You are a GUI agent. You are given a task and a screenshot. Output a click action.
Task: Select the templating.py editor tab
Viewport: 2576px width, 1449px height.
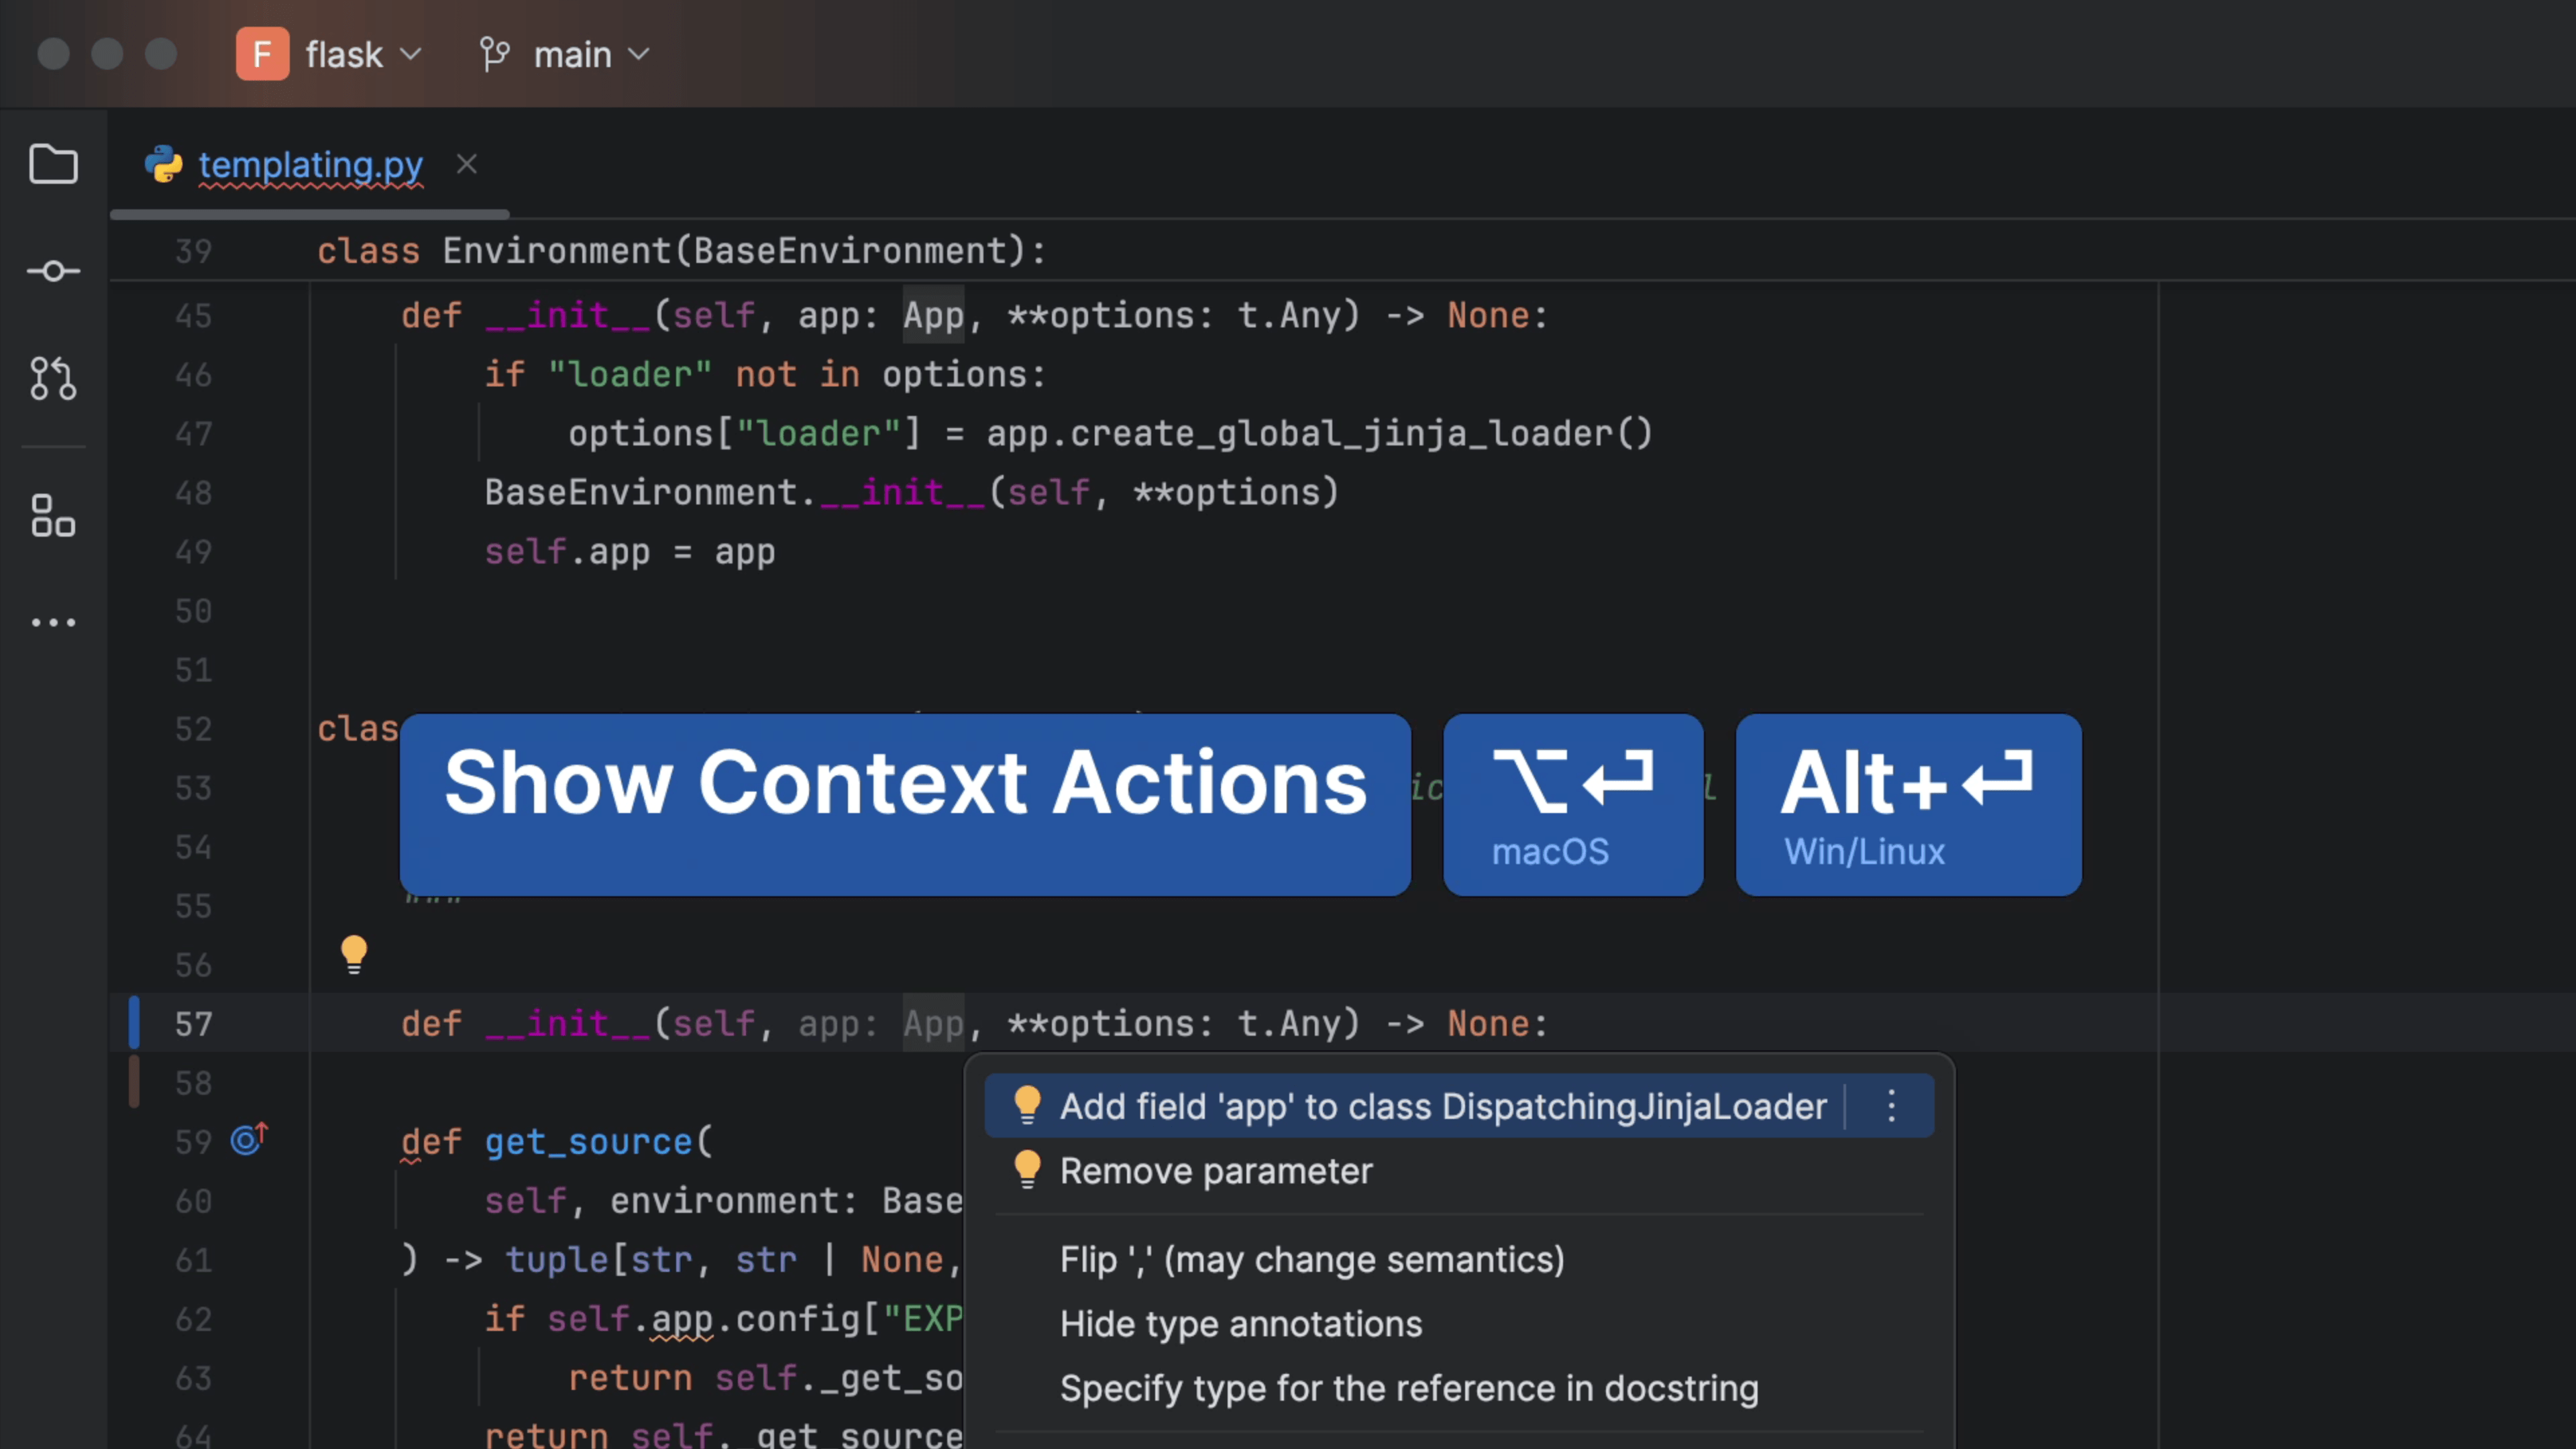[x=310, y=164]
